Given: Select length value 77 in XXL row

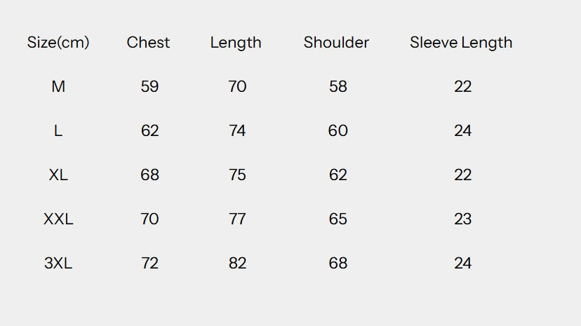Looking at the screenshot, I should 237,219.
